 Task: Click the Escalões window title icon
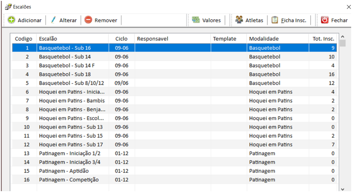pyautogui.click(x=8, y=7)
